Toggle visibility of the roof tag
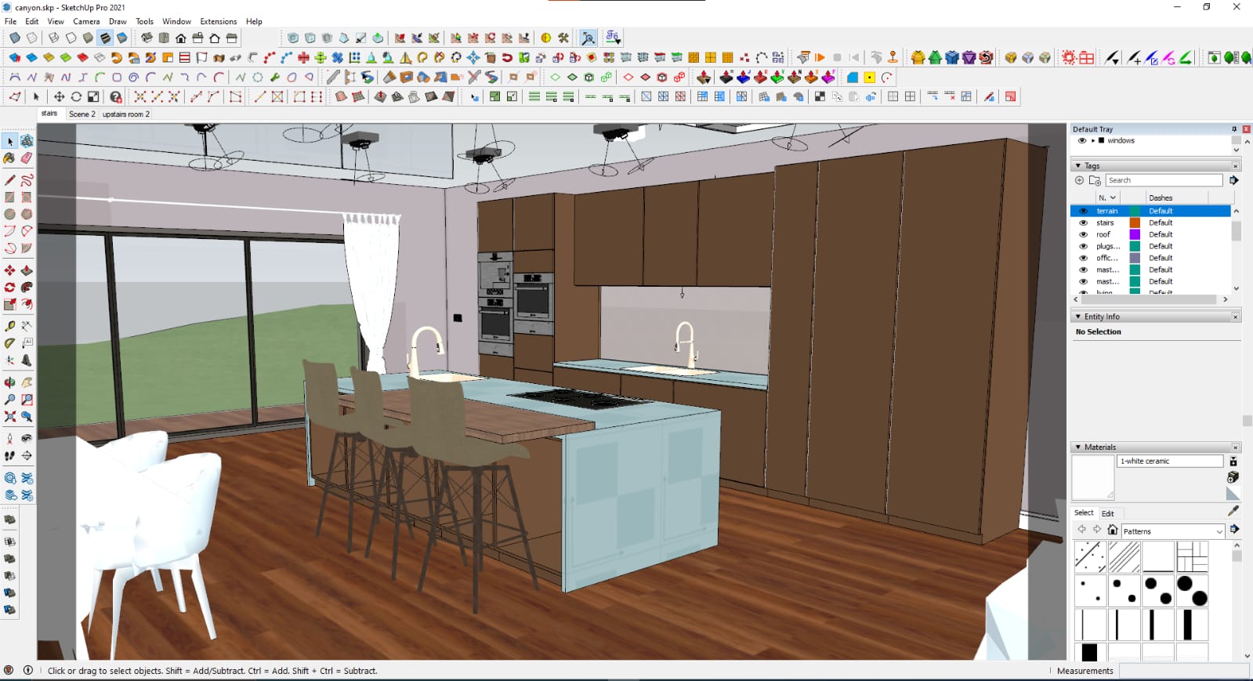The width and height of the screenshot is (1253, 681). click(1083, 234)
